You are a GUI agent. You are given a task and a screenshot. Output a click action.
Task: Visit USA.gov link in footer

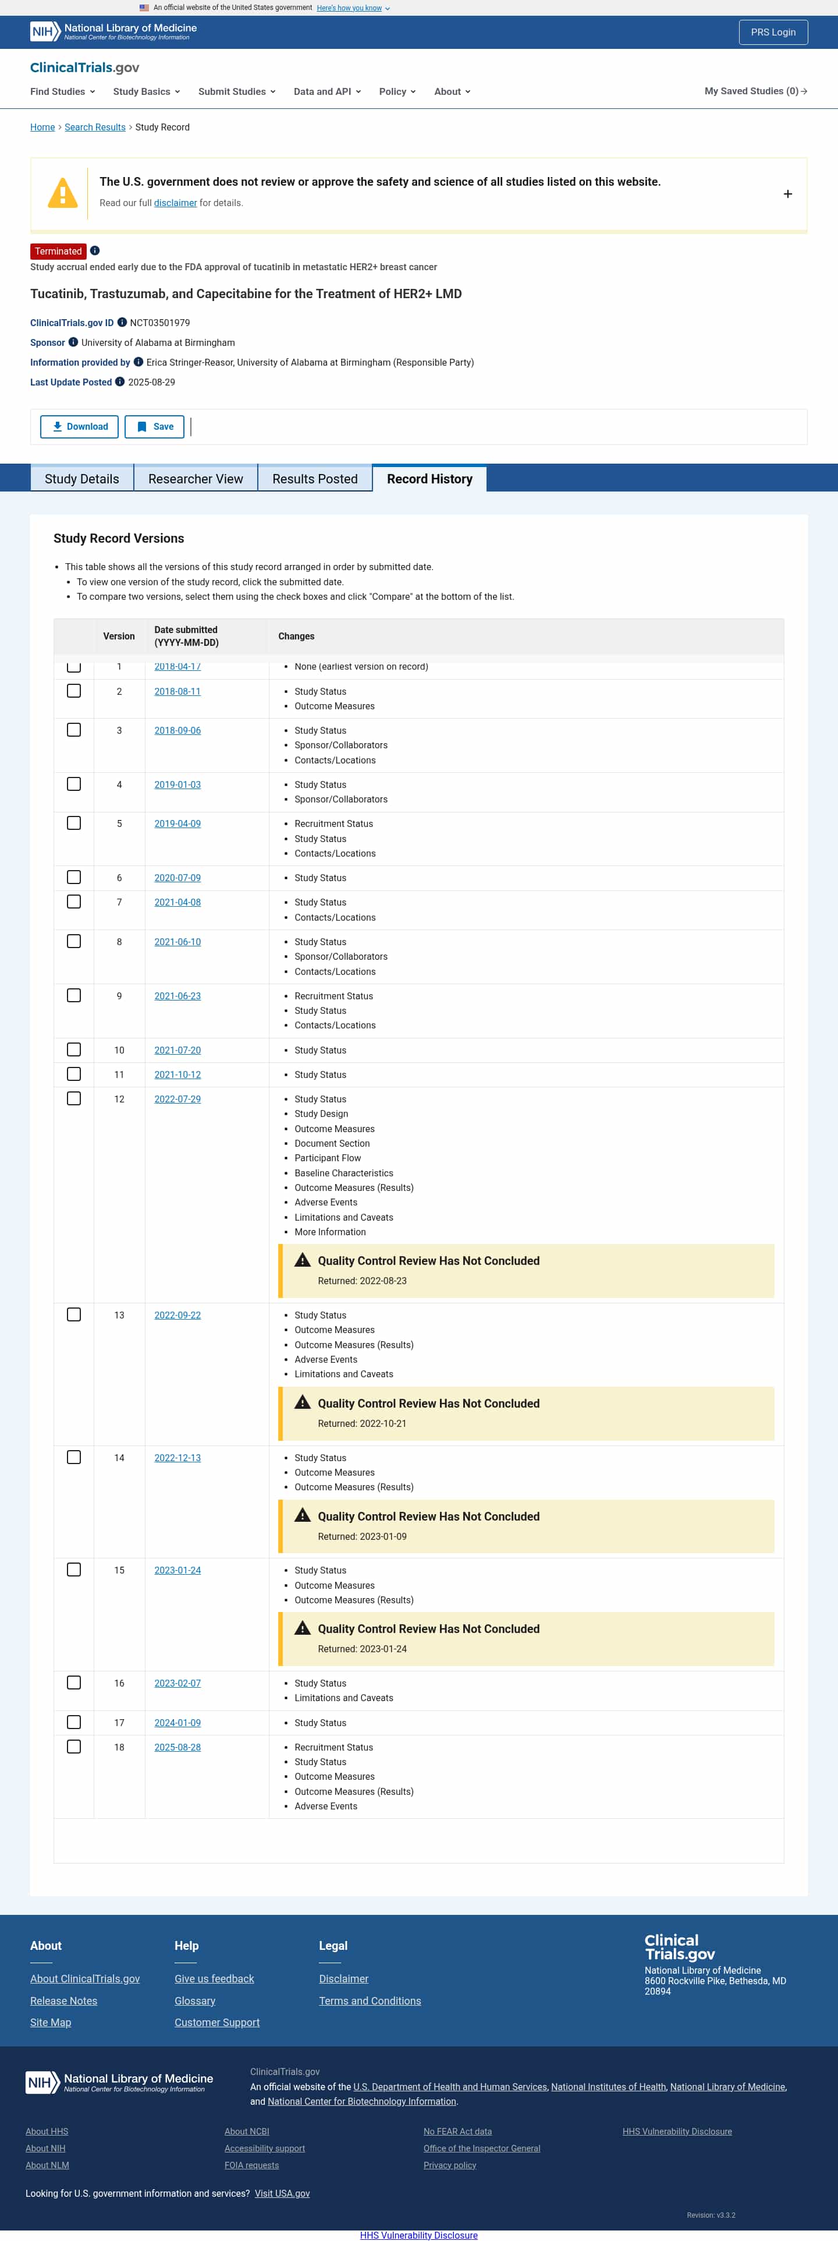tap(282, 2193)
